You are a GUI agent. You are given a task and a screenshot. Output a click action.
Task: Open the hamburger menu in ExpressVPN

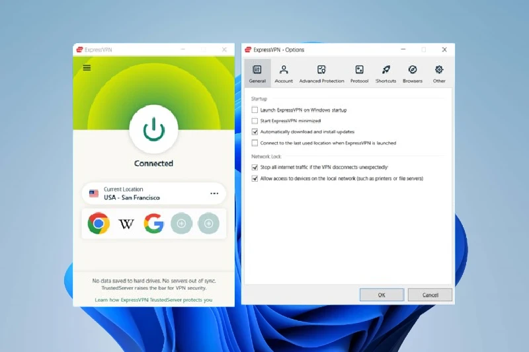87,68
